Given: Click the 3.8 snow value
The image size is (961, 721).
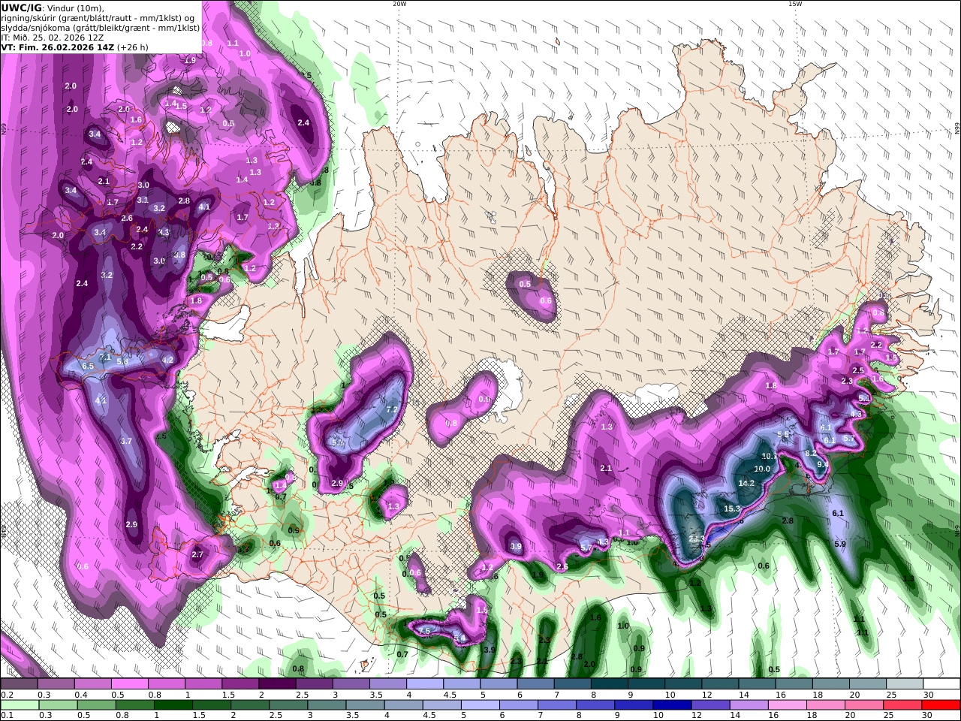Looking at the screenshot, I should (179, 255).
